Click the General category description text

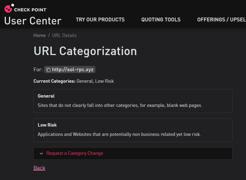click(120, 105)
